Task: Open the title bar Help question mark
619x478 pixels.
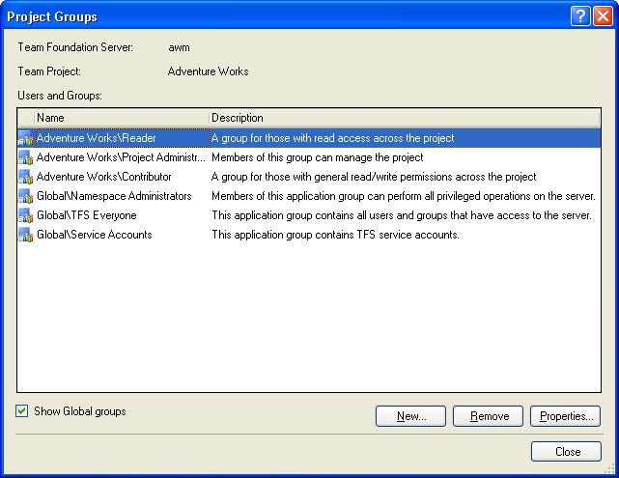Action: [580, 15]
